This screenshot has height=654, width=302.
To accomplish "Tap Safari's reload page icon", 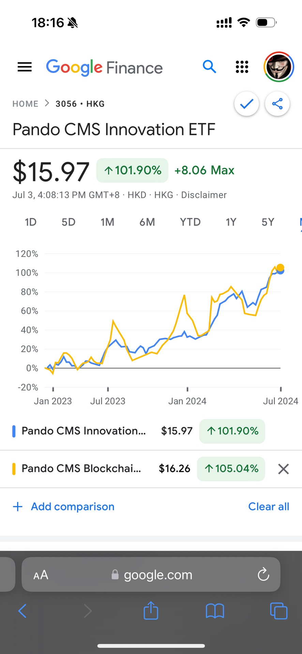I will point(263,575).
